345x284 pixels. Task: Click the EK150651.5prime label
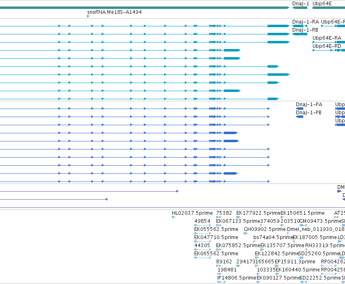(x=302, y=213)
